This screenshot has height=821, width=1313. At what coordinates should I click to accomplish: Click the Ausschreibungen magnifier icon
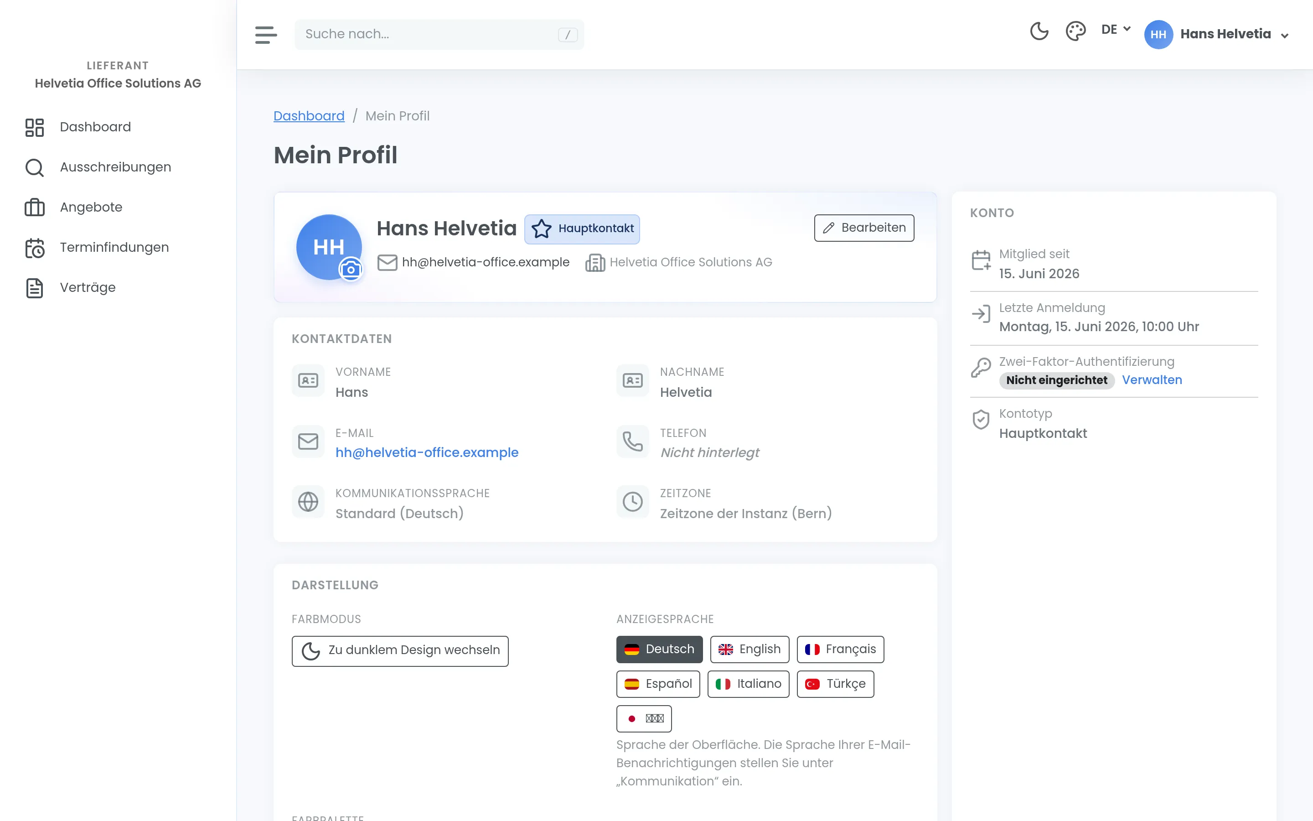coord(35,168)
